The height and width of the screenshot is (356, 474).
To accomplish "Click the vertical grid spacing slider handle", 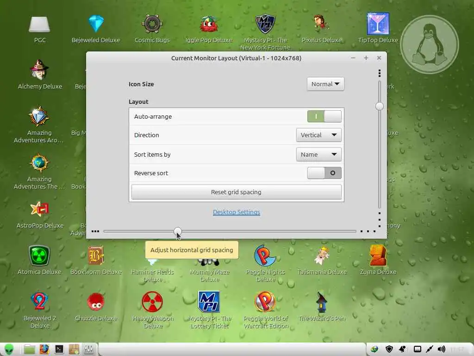I will coord(380,106).
